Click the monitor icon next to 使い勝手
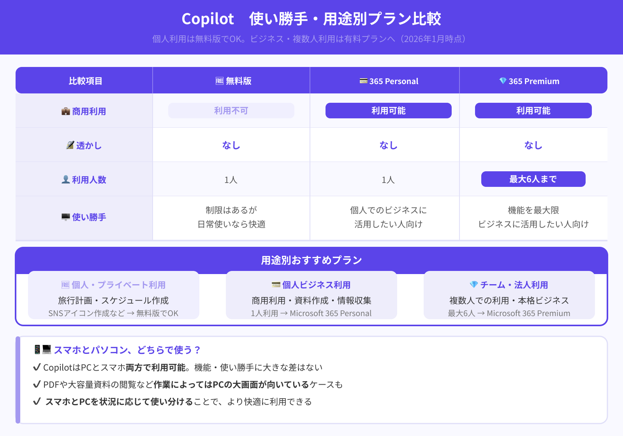 tap(65, 217)
